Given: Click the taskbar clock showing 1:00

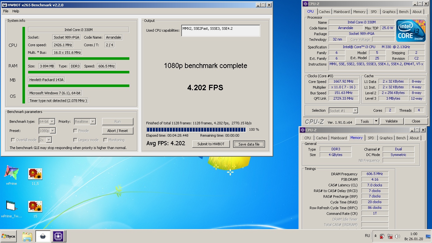Looking at the screenshot, I should pyautogui.click(x=413, y=236).
